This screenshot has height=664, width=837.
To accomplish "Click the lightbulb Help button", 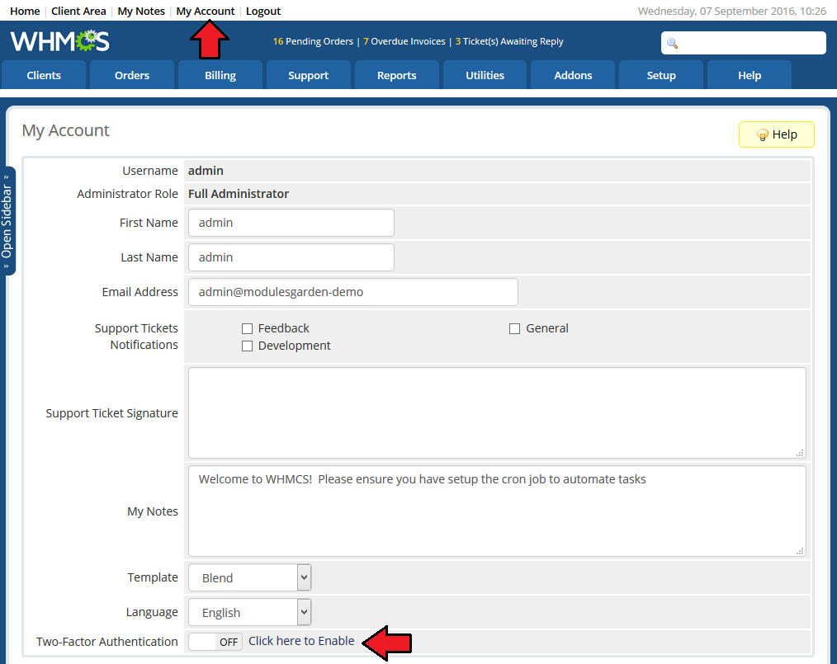I will point(776,134).
